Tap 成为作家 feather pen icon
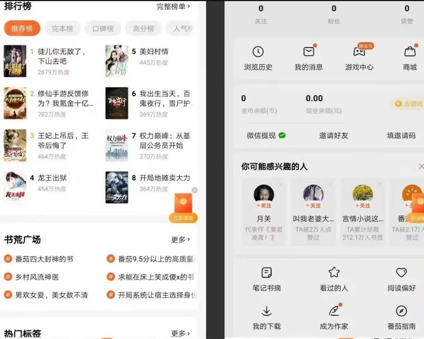 coord(334,311)
